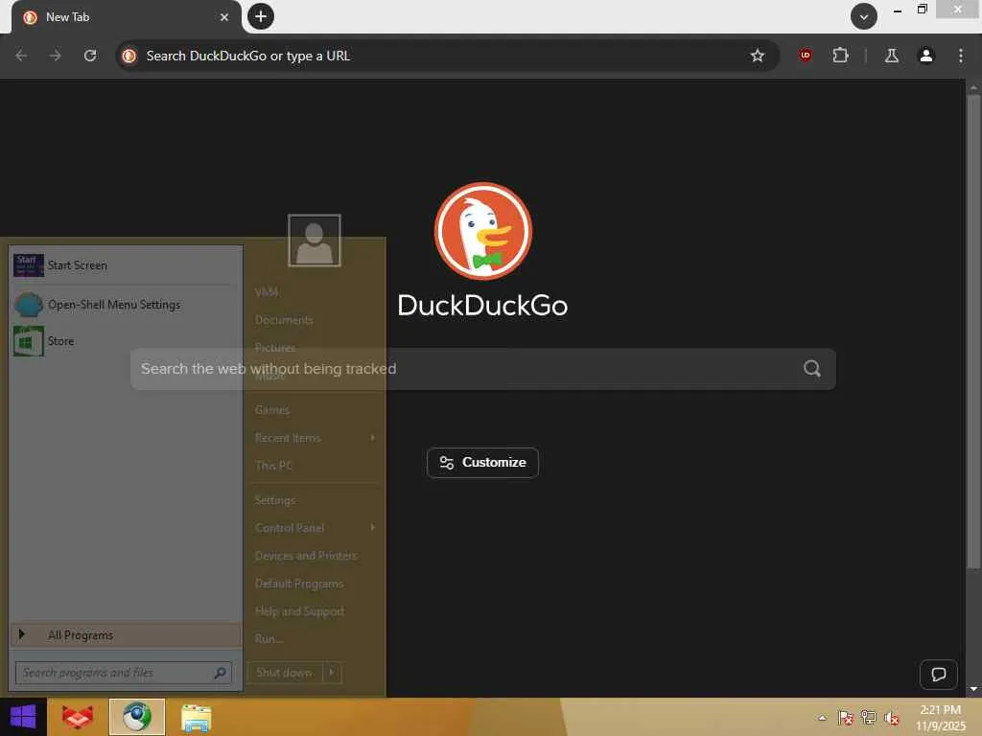This screenshot has width=982, height=736.
Task: Expand Shut down options arrow
Action: (x=332, y=673)
